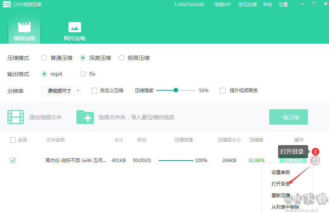Click the film strip add video icon

(15, 117)
